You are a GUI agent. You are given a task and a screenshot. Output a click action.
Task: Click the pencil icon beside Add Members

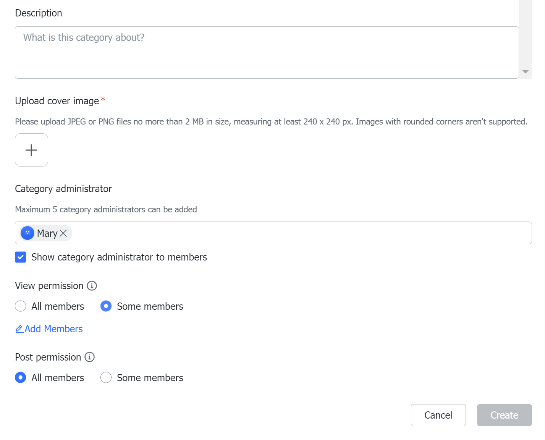(x=19, y=329)
